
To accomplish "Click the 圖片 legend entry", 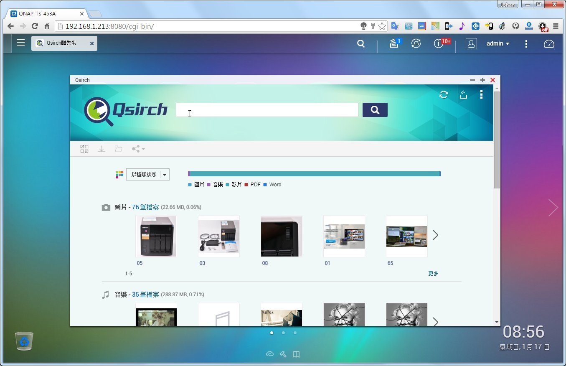I will 196,184.
